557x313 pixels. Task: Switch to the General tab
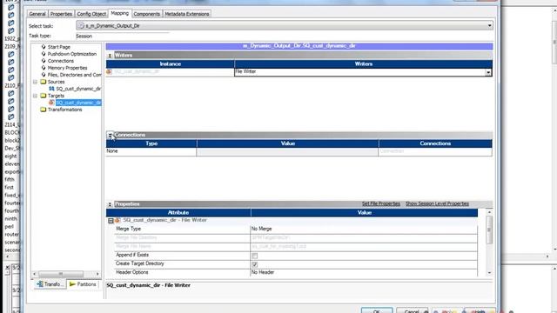[x=37, y=14]
